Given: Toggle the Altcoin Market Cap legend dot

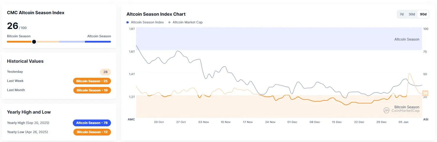Looking at the screenshot, I should tap(169, 22).
